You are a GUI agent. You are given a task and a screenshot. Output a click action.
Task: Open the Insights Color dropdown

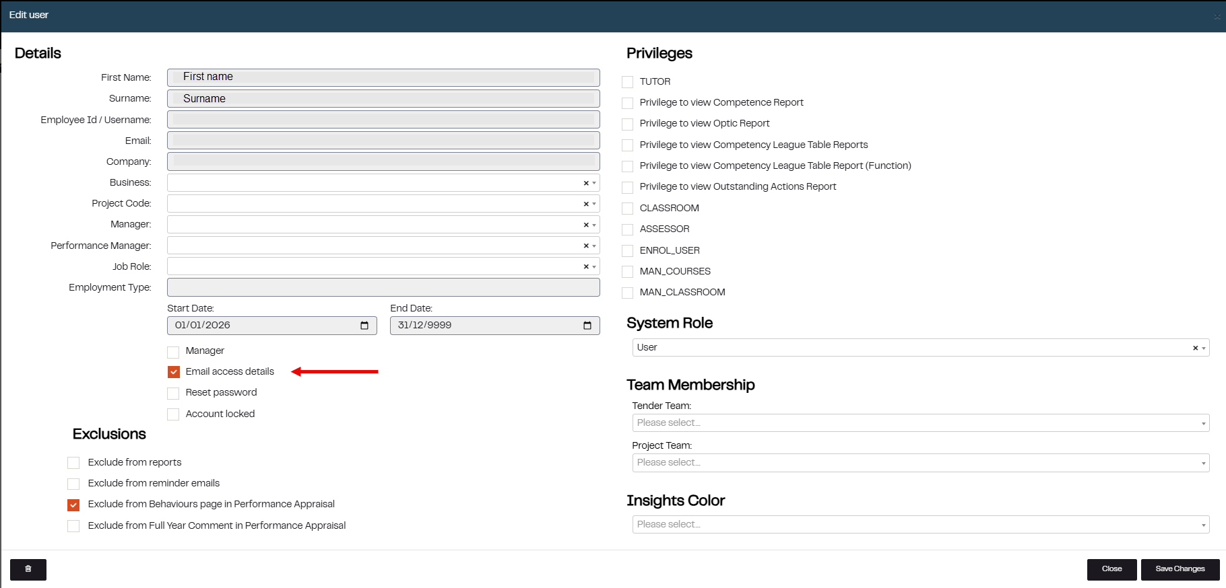tap(920, 525)
